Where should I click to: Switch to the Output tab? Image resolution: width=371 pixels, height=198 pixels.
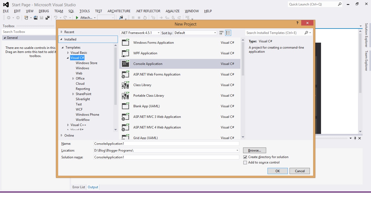[93, 187]
